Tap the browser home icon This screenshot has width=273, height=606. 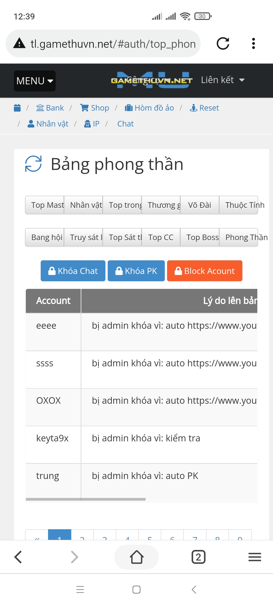tap(136, 557)
